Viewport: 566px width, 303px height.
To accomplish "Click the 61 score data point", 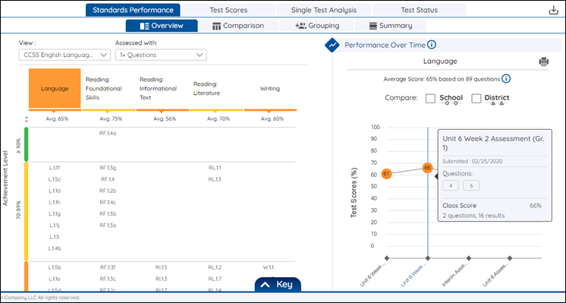I will click(386, 174).
